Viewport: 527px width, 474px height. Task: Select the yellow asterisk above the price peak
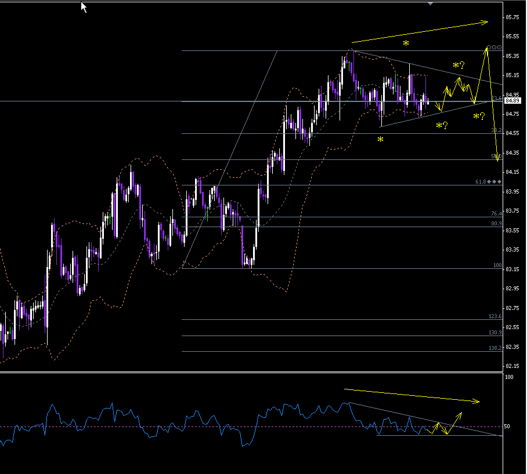click(406, 45)
